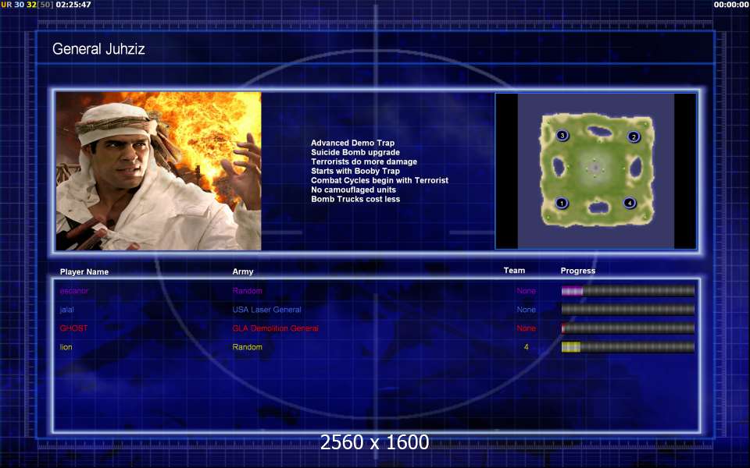Select player name 'jalal'
This screenshot has width=750, height=468.
[67, 310]
